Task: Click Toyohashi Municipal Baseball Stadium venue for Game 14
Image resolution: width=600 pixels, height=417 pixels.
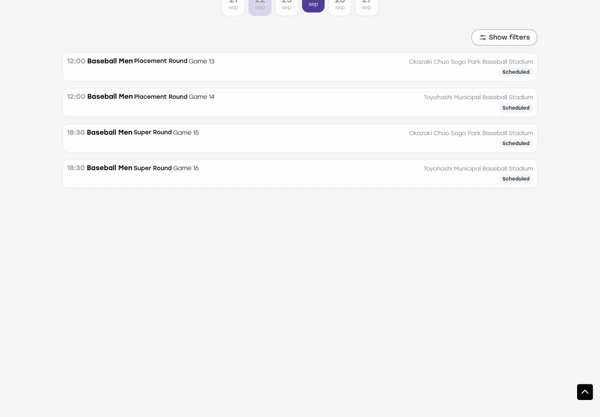Action: [x=478, y=98]
